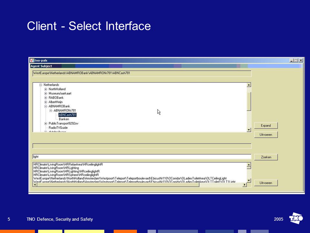Click the empty field above the search box
This screenshot has height=233, width=310.
pos(142,146)
